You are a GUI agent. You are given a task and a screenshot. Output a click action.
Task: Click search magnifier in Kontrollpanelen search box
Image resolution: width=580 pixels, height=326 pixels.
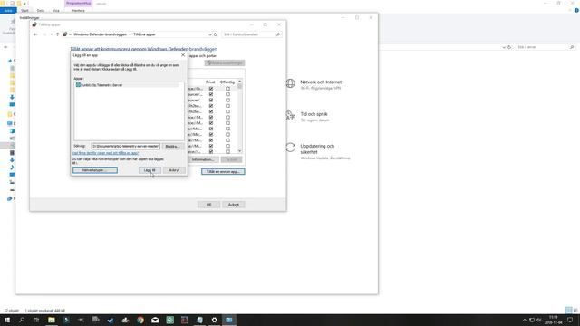click(x=278, y=34)
